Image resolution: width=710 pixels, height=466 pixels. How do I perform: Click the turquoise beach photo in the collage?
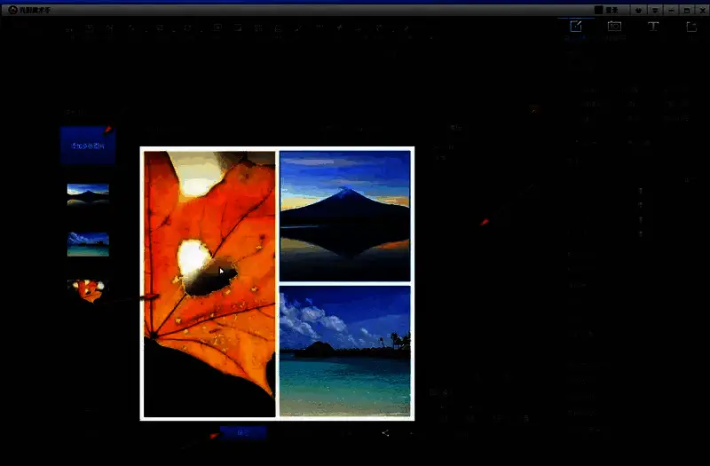pos(344,351)
